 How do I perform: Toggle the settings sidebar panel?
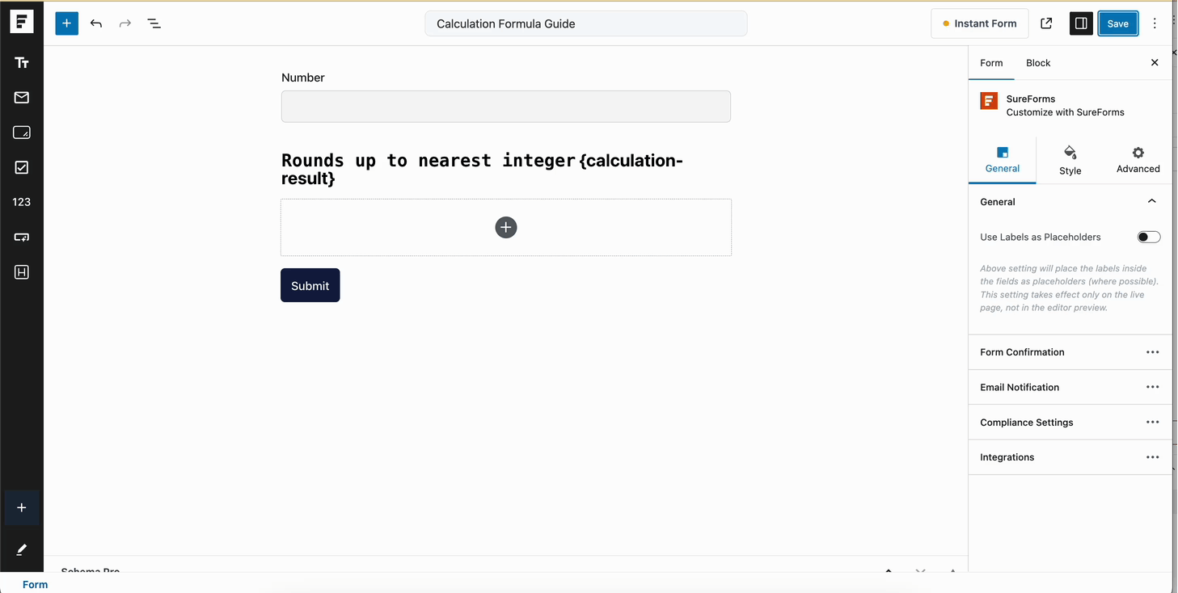[1080, 23]
